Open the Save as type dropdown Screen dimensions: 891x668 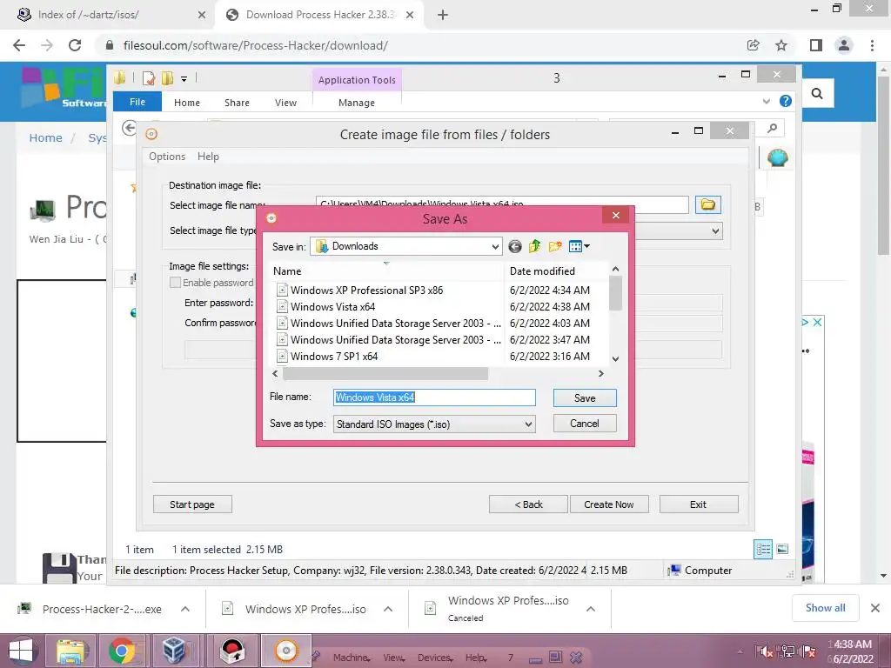click(528, 424)
